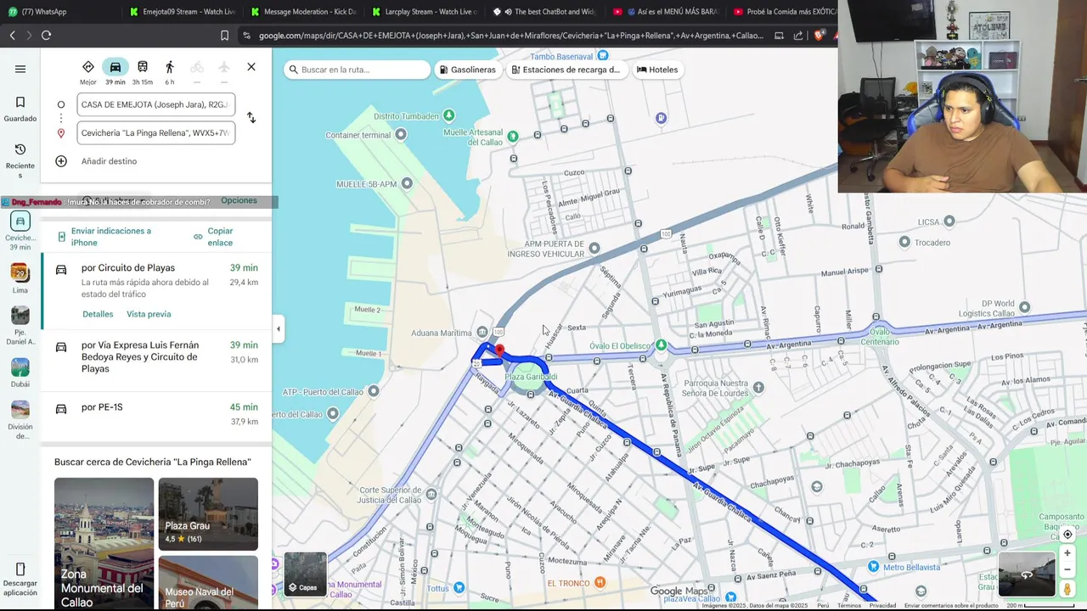The image size is (1087, 611).
Task: Select the walking travel mode
Action: point(170,67)
